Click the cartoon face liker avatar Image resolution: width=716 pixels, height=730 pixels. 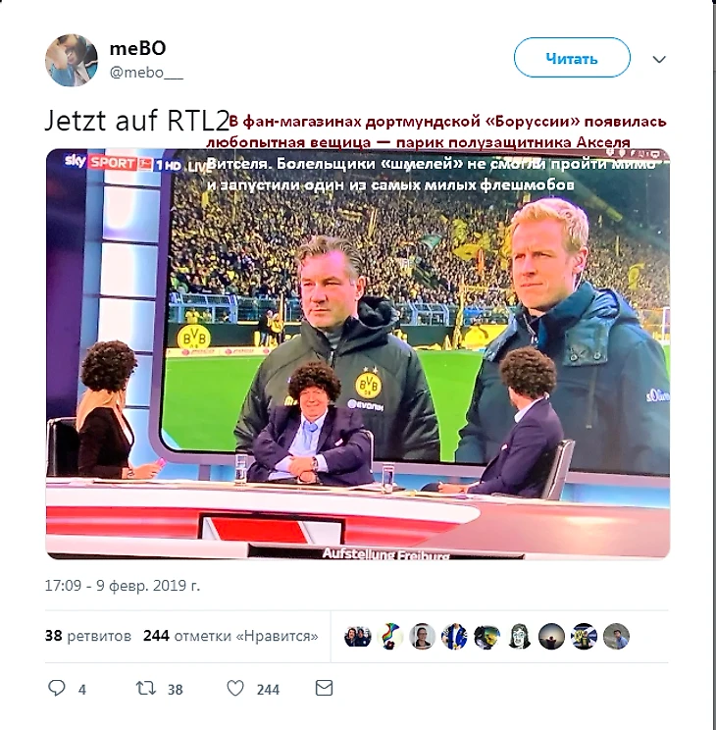tap(520, 637)
